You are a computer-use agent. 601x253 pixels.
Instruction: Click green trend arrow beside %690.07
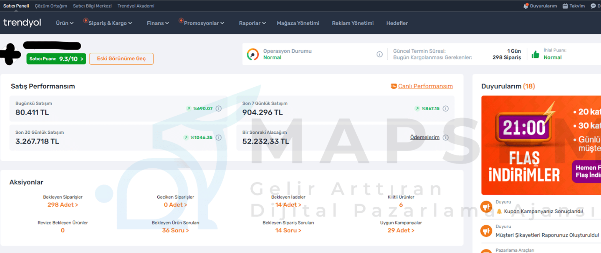coord(189,109)
